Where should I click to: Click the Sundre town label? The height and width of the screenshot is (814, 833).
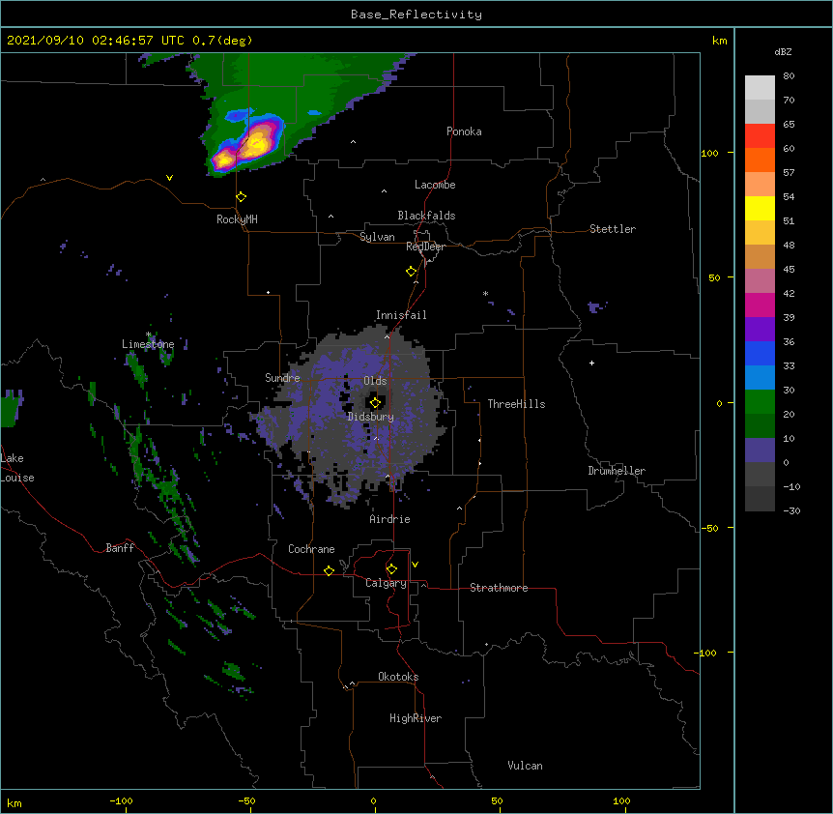(x=282, y=378)
